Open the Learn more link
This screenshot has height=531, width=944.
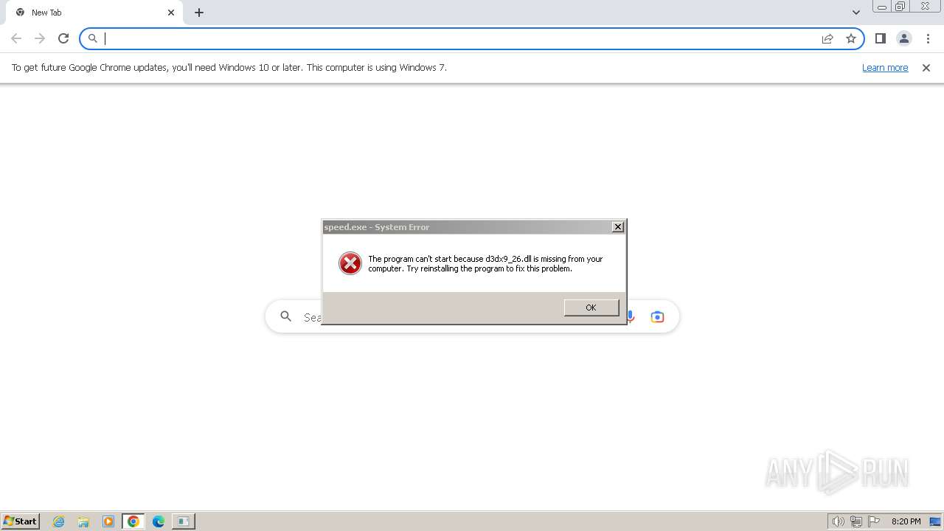pos(885,68)
